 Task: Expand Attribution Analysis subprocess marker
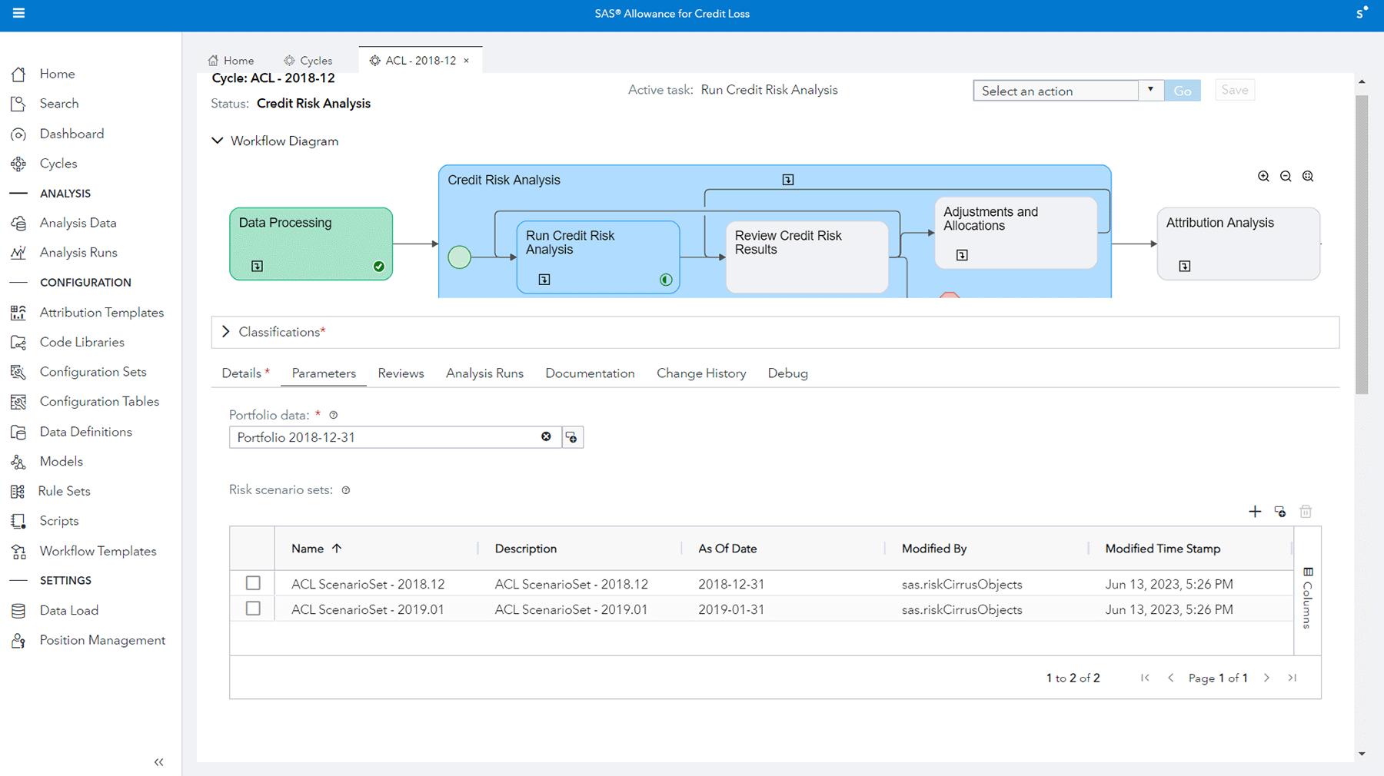coord(1185,266)
